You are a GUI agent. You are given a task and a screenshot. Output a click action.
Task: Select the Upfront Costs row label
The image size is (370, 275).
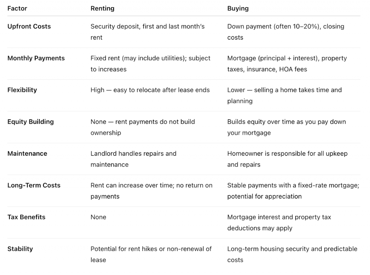point(29,26)
